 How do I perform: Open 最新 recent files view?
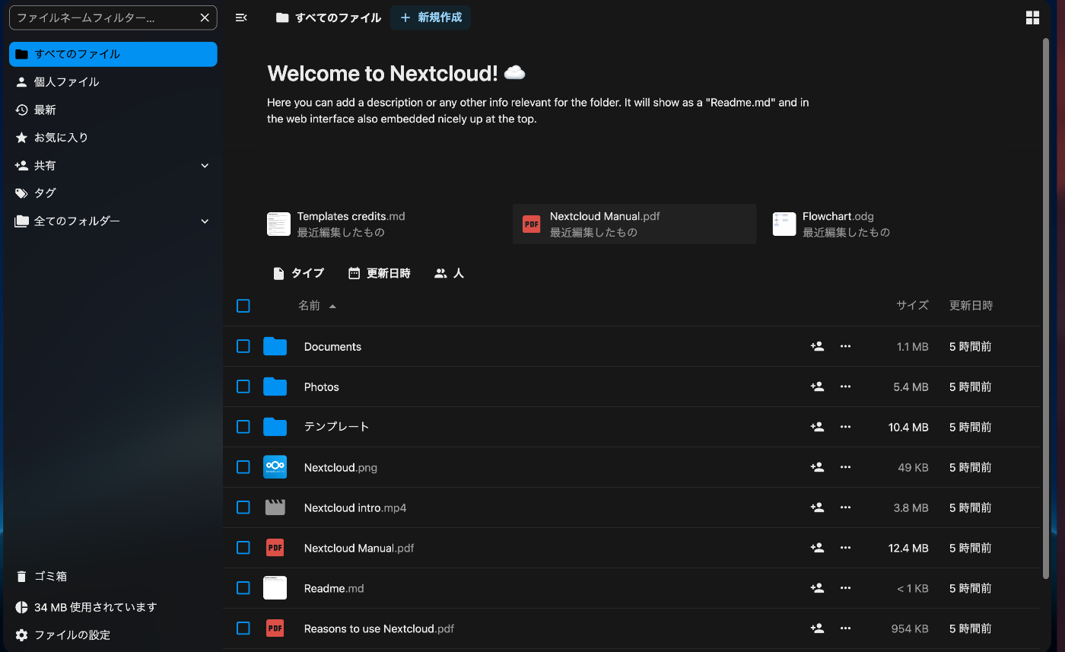click(x=113, y=110)
